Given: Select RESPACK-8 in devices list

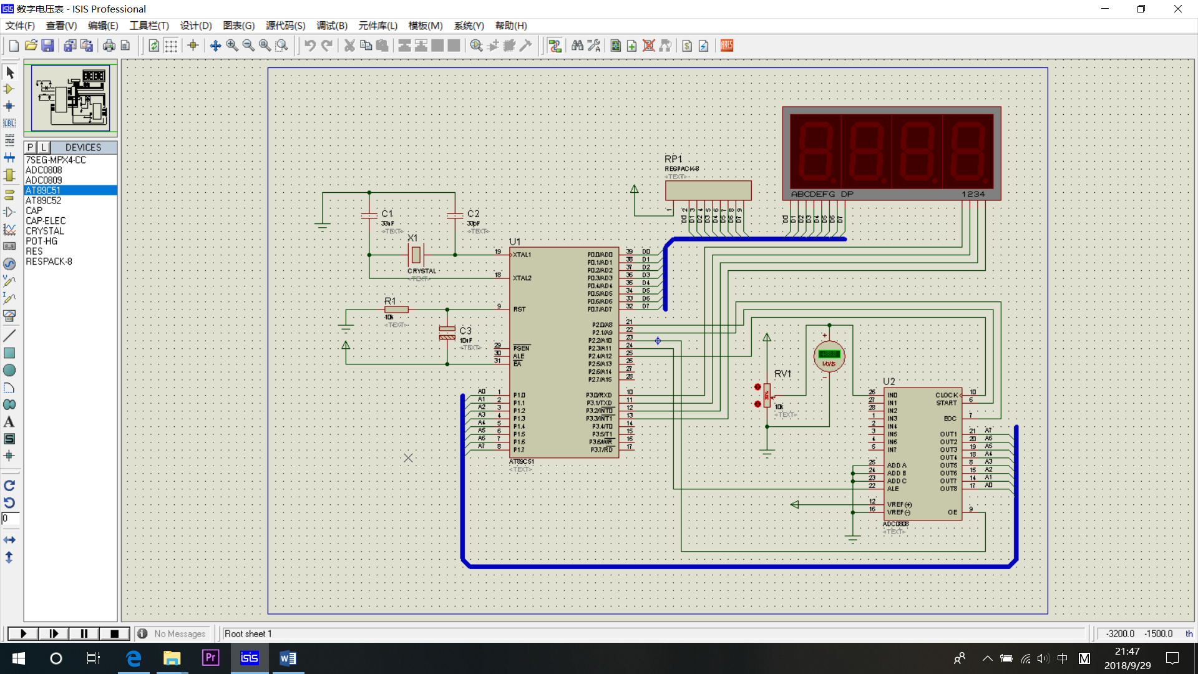Looking at the screenshot, I should [x=71, y=261].
